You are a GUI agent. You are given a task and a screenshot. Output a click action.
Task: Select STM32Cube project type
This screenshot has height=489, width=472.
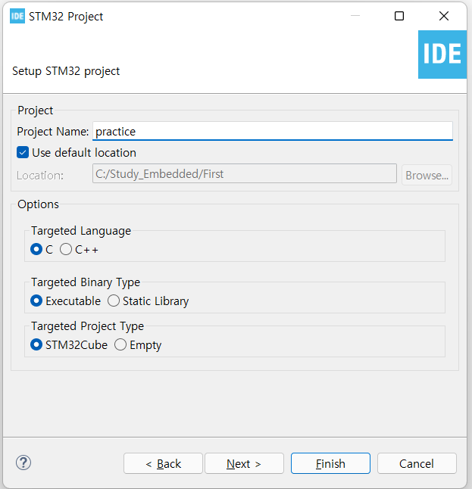tap(36, 345)
